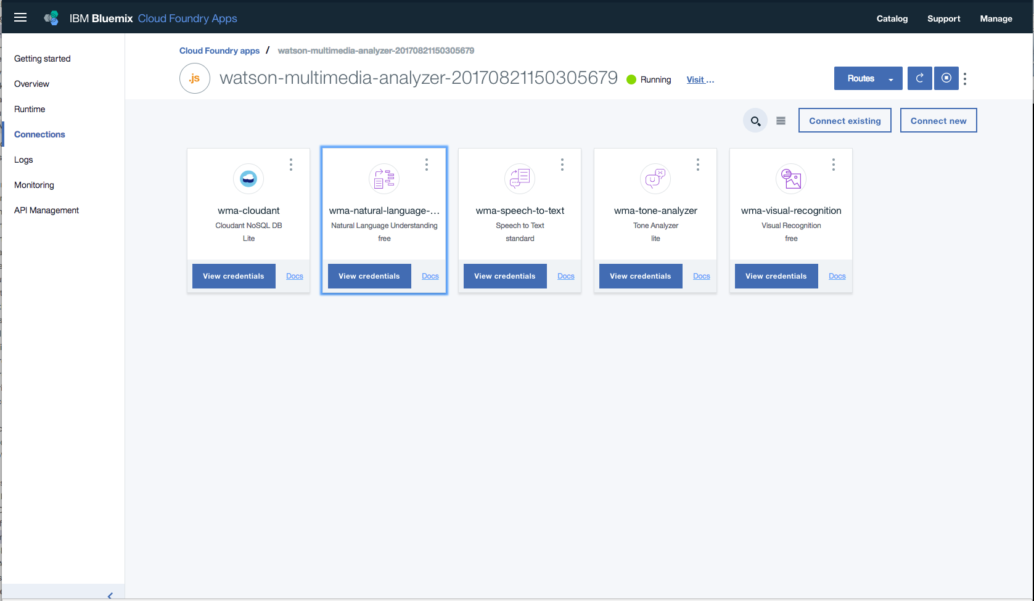Open API Management in the sidebar
The image size is (1034, 601).
[x=47, y=210]
